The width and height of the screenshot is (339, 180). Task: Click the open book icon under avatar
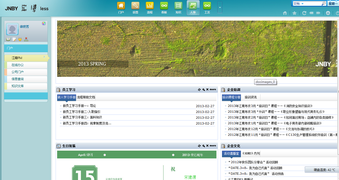[x=8, y=39]
